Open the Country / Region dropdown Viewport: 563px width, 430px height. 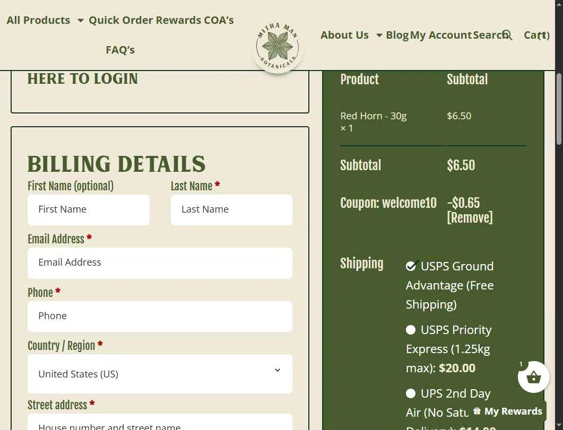(x=160, y=374)
